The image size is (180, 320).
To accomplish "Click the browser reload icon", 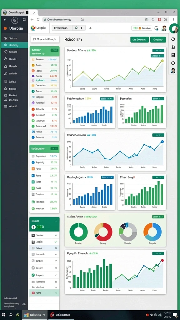I will coord(38,19).
